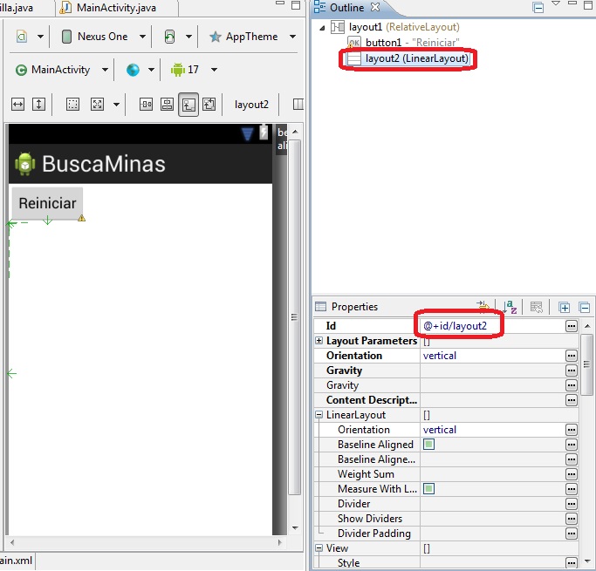596x571 pixels.
Task: Click collapse all properties minus icon
Action: [x=584, y=307]
